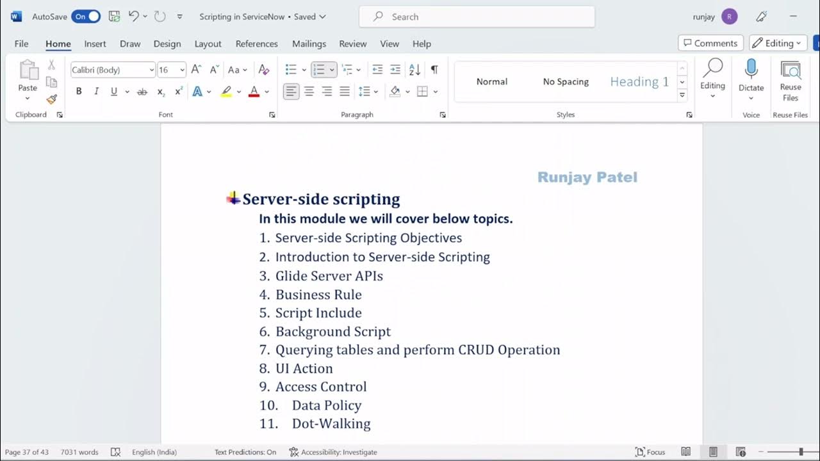Open the References tab
This screenshot has height=461, width=820.
pos(256,44)
